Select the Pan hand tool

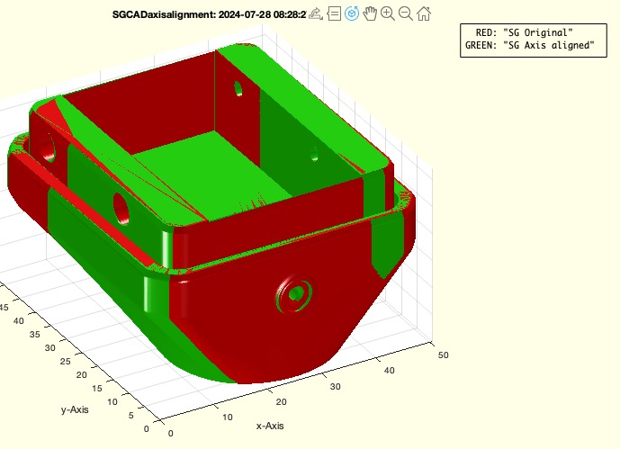pyautogui.click(x=370, y=13)
